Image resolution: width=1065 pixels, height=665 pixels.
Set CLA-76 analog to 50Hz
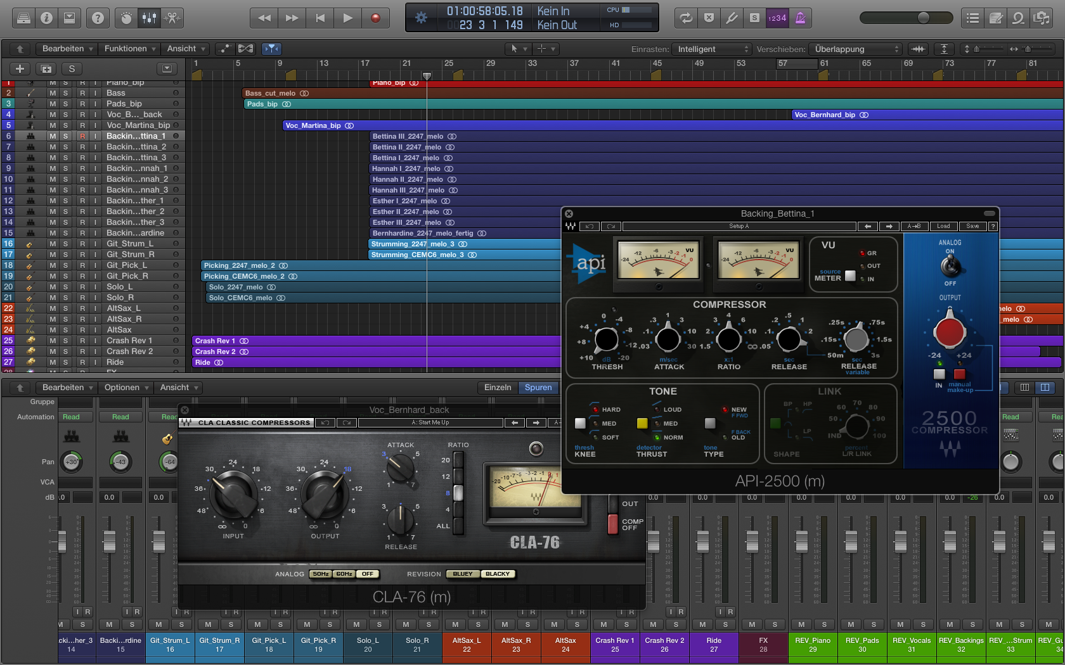point(321,574)
